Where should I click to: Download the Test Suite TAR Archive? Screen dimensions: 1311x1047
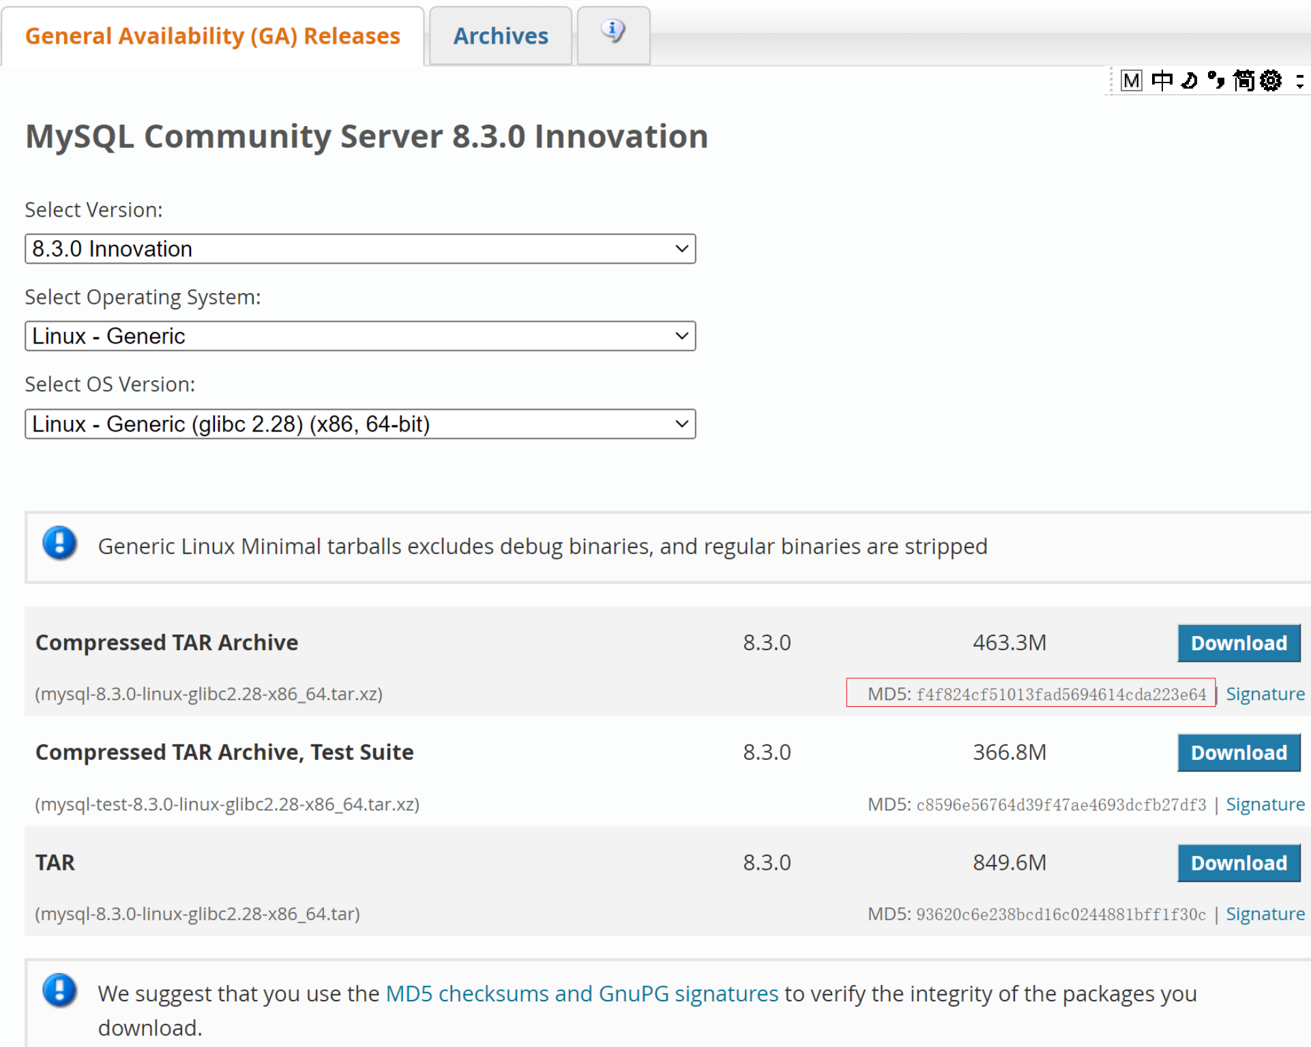1239,753
